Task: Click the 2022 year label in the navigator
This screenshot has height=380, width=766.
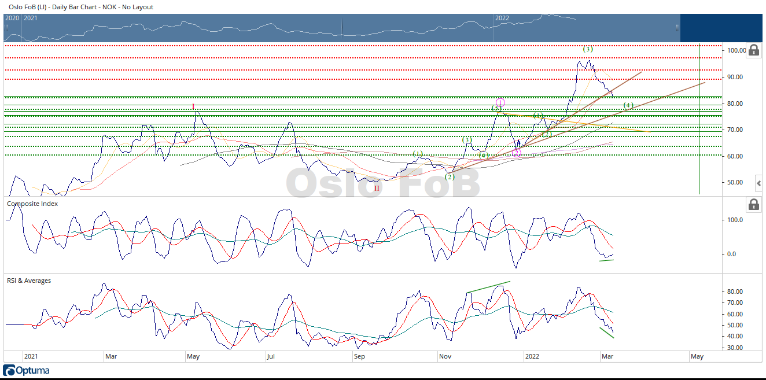Action: (x=502, y=18)
